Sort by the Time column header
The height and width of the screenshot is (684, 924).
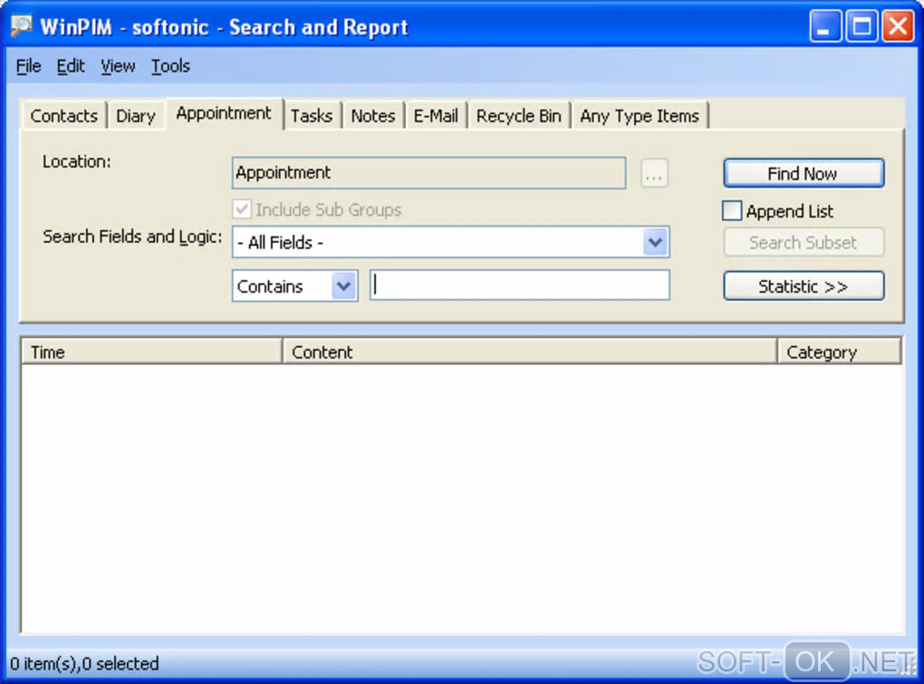click(x=152, y=352)
